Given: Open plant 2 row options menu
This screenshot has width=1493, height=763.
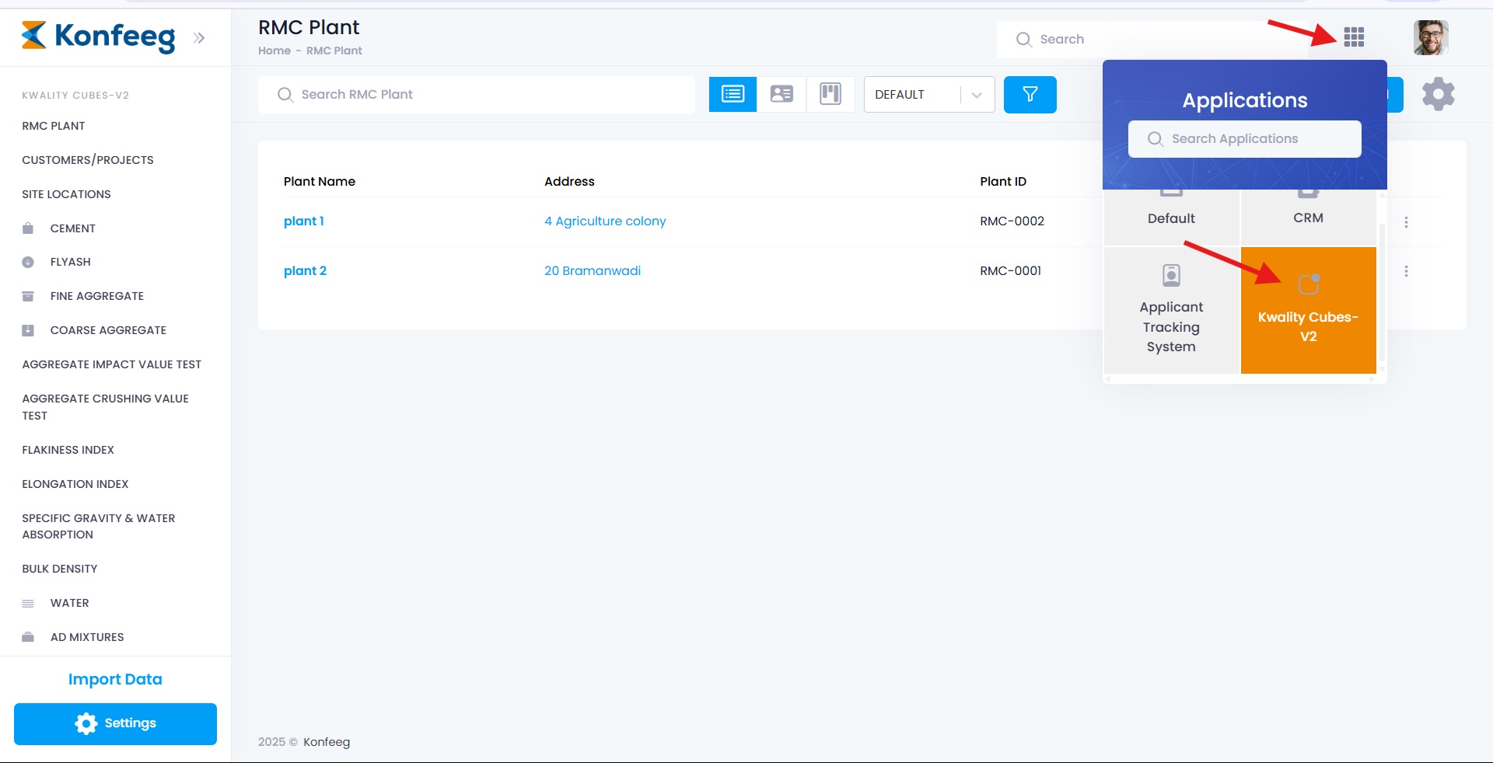Looking at the screenshot, I should click(1406, 271).
